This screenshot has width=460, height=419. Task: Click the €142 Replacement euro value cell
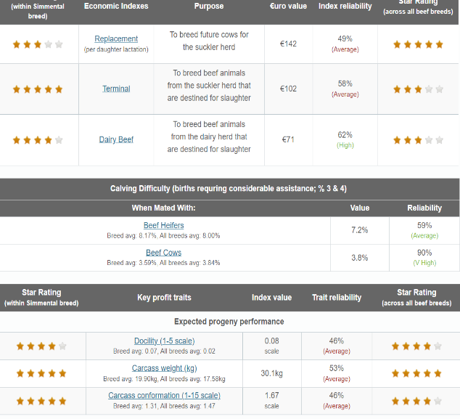[288, 44]
